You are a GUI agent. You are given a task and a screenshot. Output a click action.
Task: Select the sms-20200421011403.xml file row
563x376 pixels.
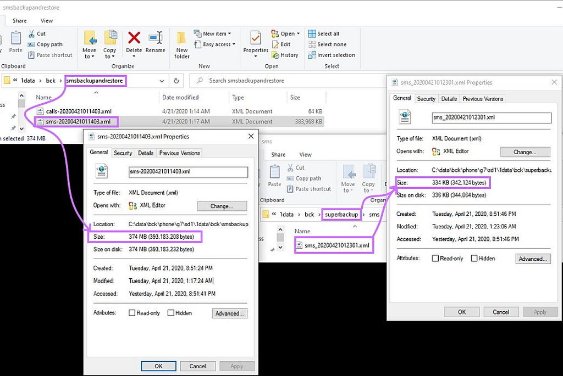click(x=180, y=121)
